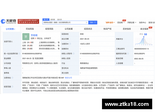The height and width of the screenshot is (112, 155).
Task: Click the credit code 91460000MA5U2BGP0G value
Action: tap(32, 54)
